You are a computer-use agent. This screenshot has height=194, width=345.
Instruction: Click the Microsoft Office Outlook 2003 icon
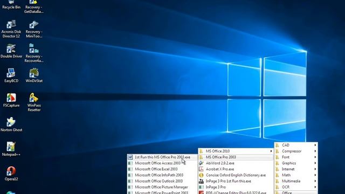point(130,181)
